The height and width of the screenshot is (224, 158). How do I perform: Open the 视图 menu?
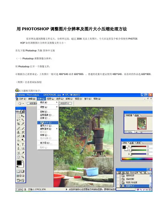[x=78, y=99]
